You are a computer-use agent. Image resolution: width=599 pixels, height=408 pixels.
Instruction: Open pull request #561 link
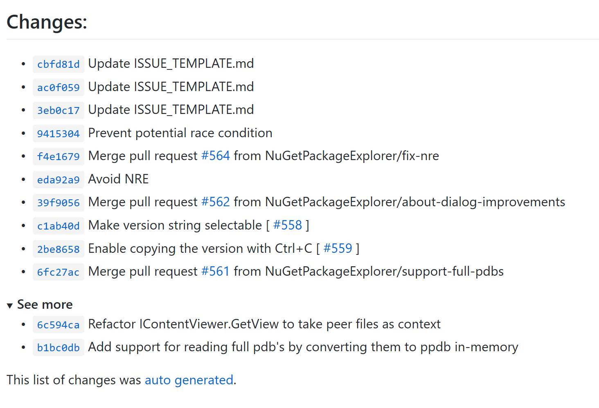pyautogui.click(x=216, y=271)
